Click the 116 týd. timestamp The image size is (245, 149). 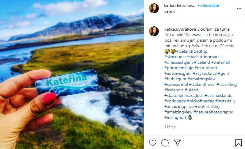click(171, 127)
